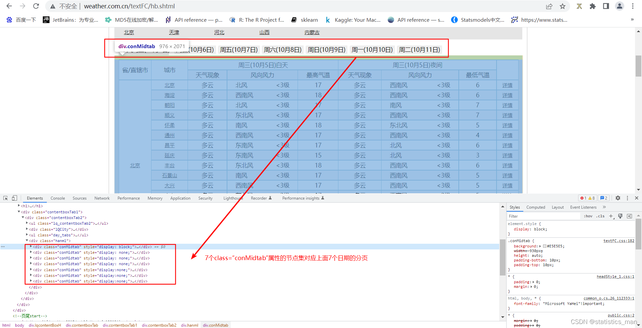Switch to 周日(10月9日) forecast tab
Screen dimensions: 642x328
(326, 50)
